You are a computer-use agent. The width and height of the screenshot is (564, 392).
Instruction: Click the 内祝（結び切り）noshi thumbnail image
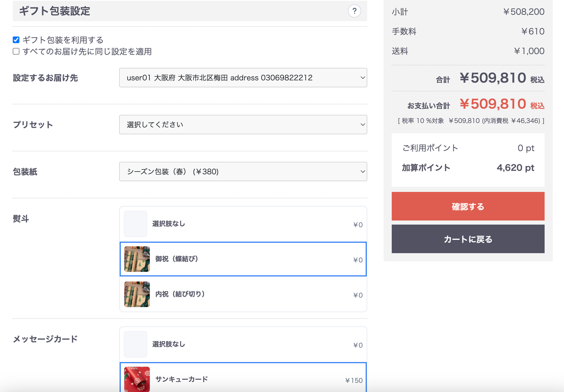[136, 294]
